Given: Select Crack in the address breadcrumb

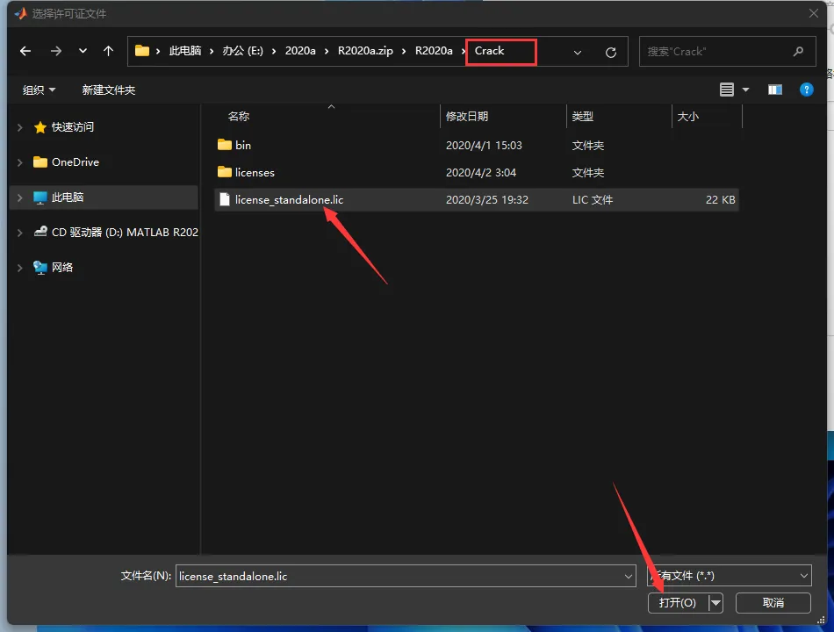Looking at the screenshot, I should point(489,51).
